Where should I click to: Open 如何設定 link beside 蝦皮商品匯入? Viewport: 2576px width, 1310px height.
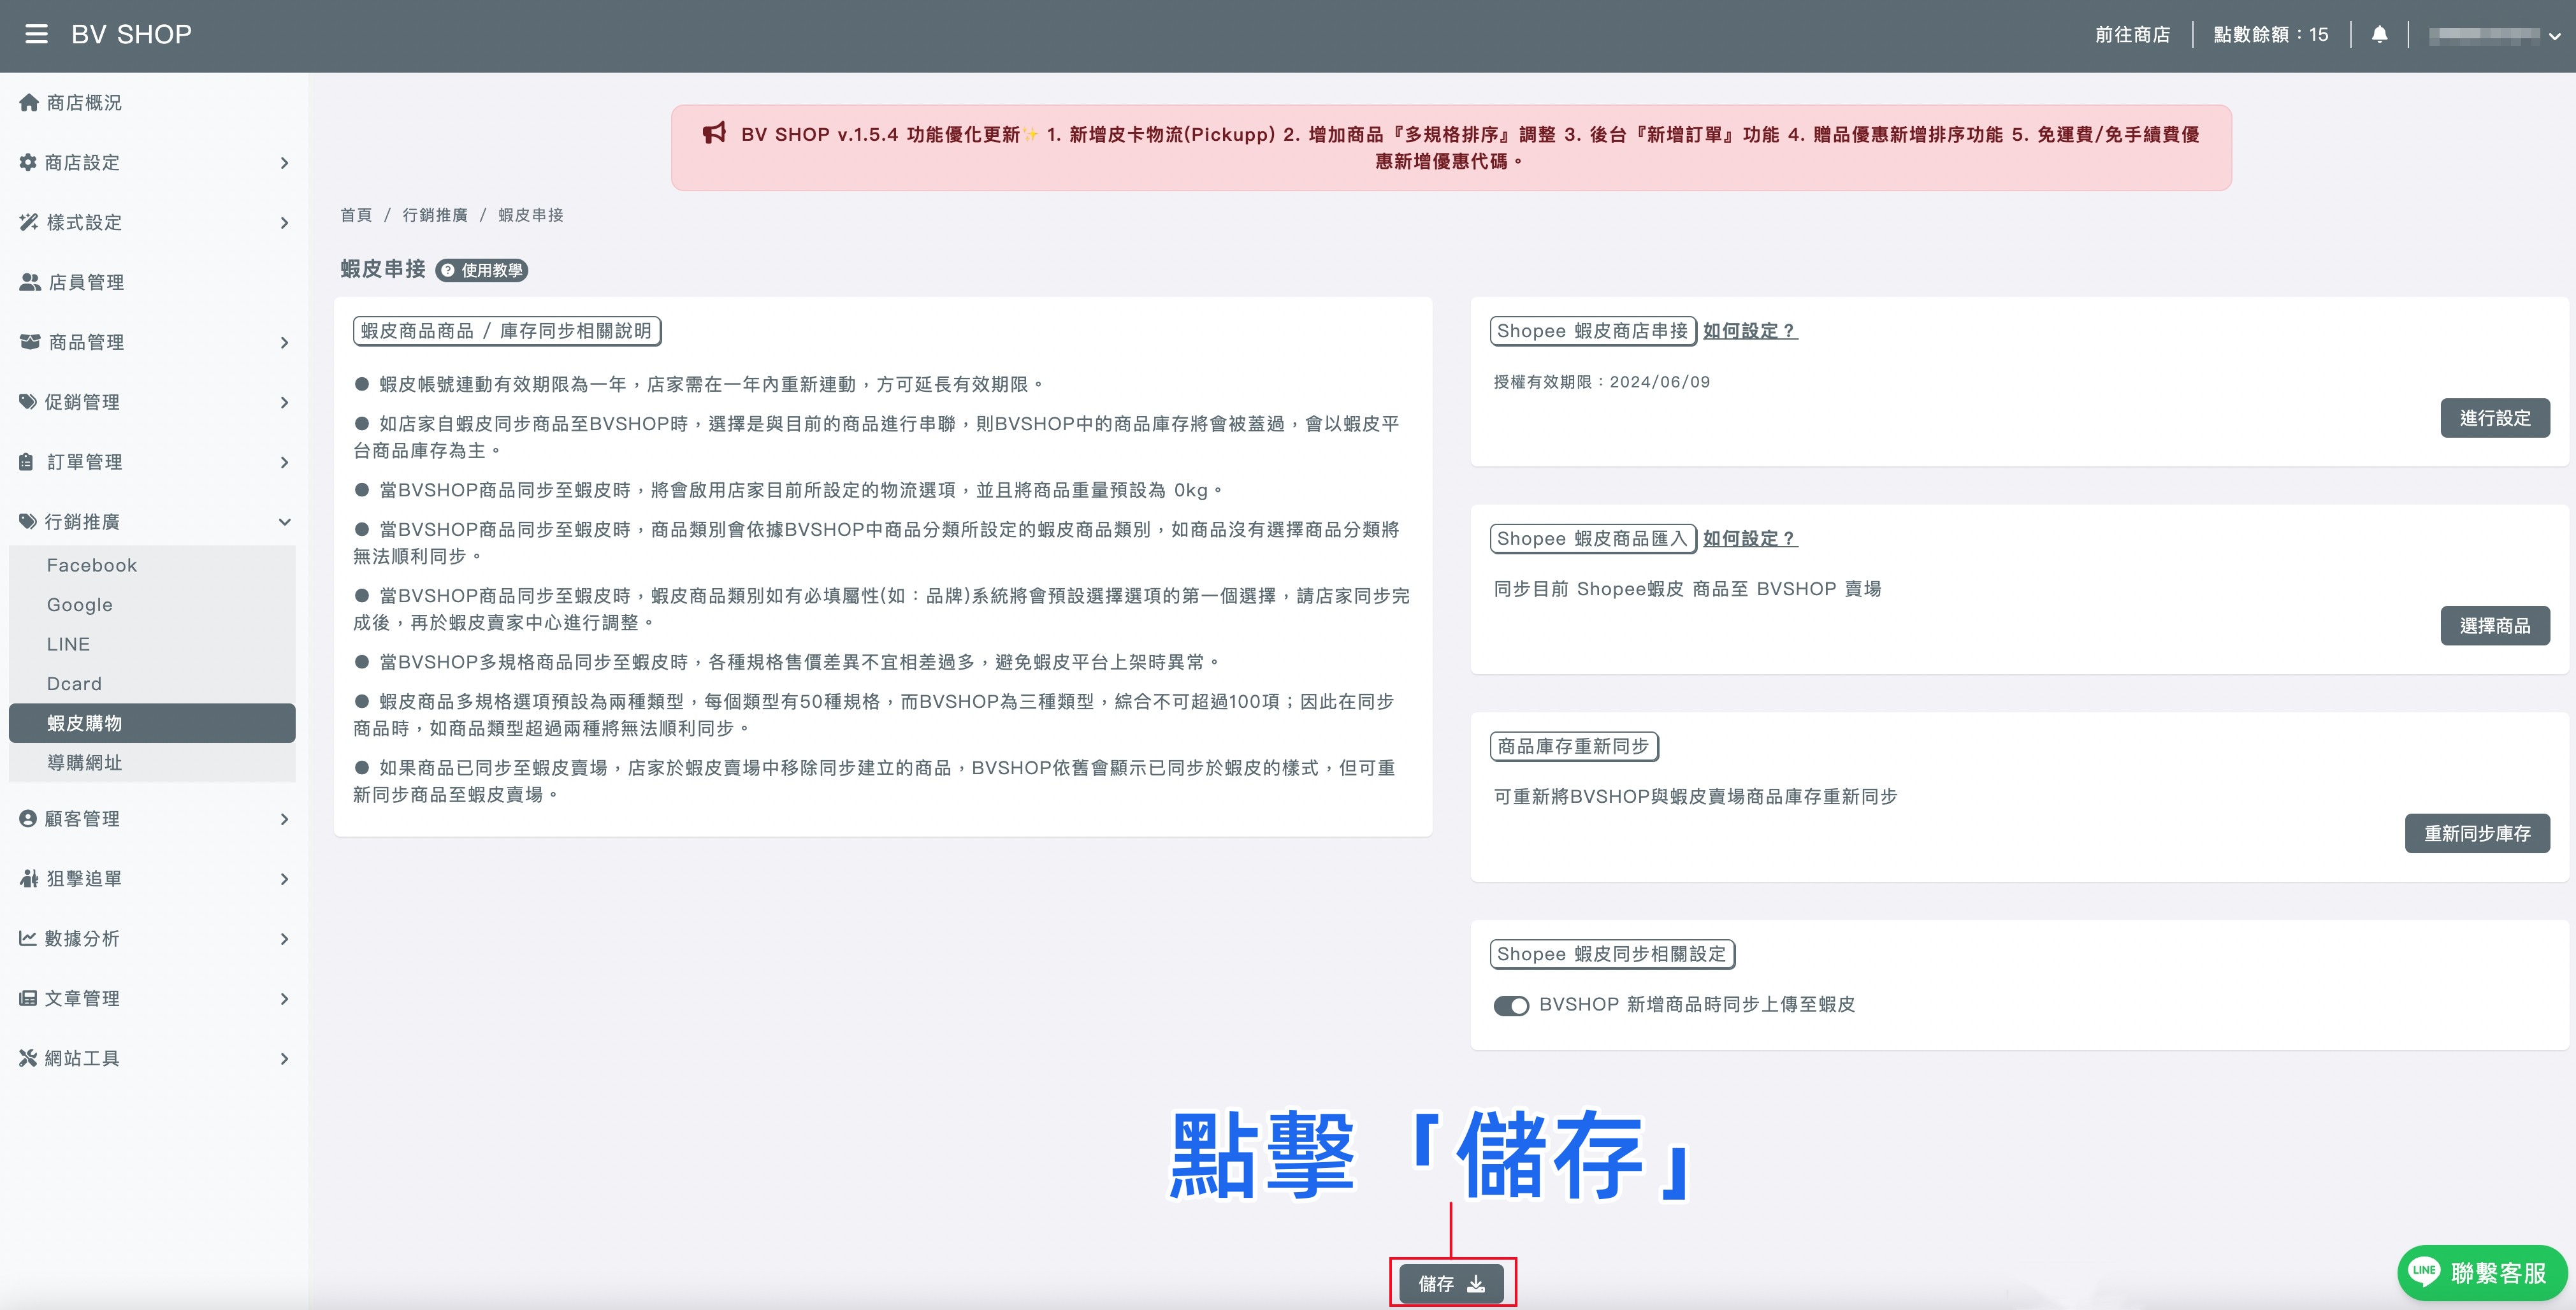coord(1750,539)
